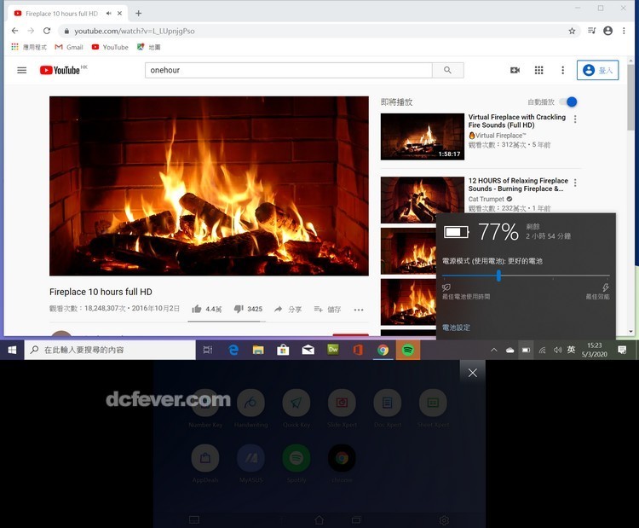639x528 pixels.
Task: Switch to the Fireplace 10 hours tab
Action: tap(61, 14)
